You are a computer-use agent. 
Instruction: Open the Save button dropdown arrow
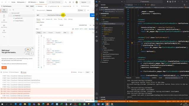(85, 10)
